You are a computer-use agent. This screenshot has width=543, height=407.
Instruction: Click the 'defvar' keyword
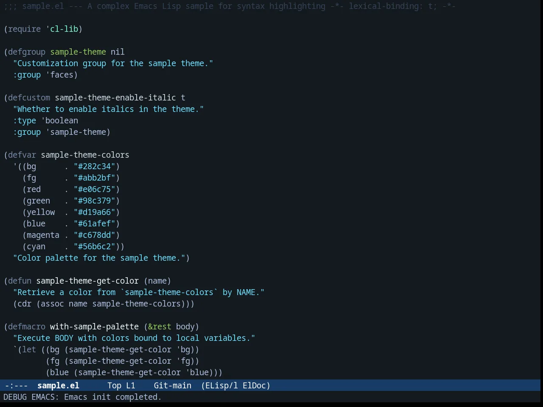[22, 155]
